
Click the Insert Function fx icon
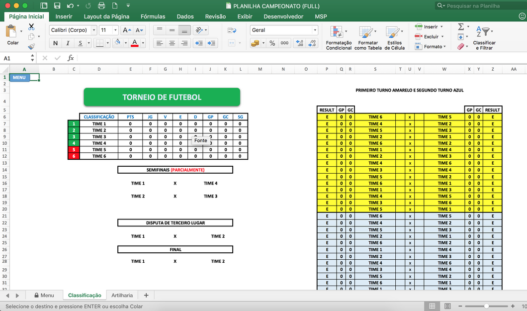tap(71, 58)
